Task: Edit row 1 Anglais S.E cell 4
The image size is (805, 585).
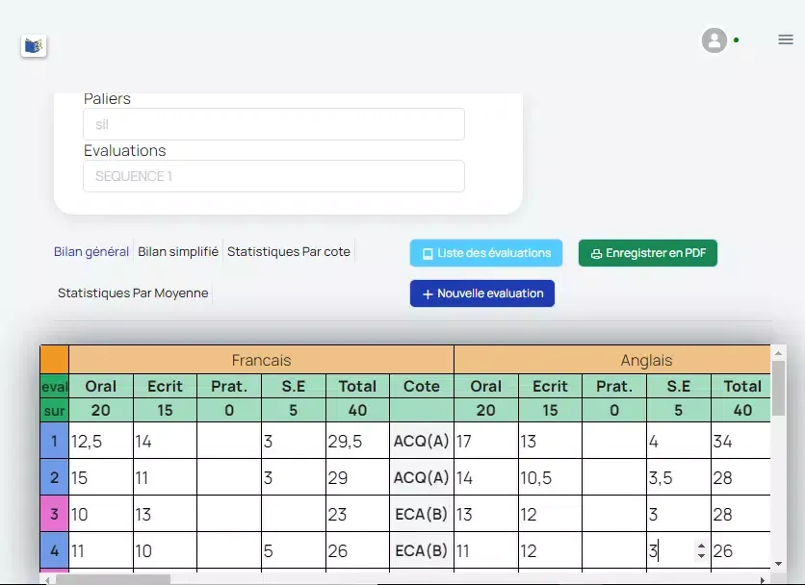Action: pos(679,441)
